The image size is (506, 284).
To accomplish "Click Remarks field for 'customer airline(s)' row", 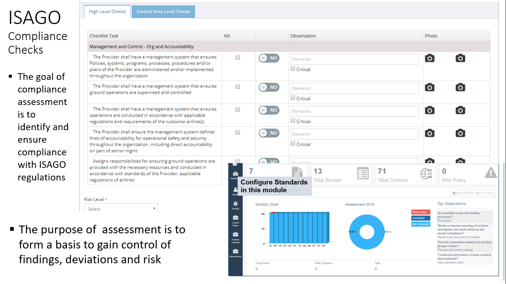I will [x=354, y=111].
